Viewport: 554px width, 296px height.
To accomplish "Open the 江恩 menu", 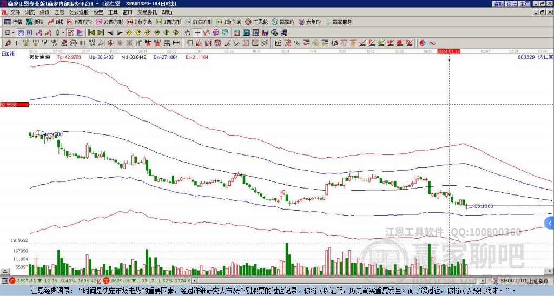I will 59,12.
